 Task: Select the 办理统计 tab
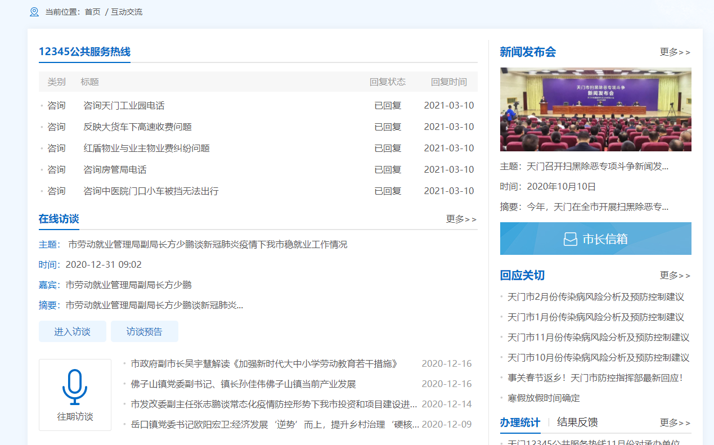click(520, 422)
